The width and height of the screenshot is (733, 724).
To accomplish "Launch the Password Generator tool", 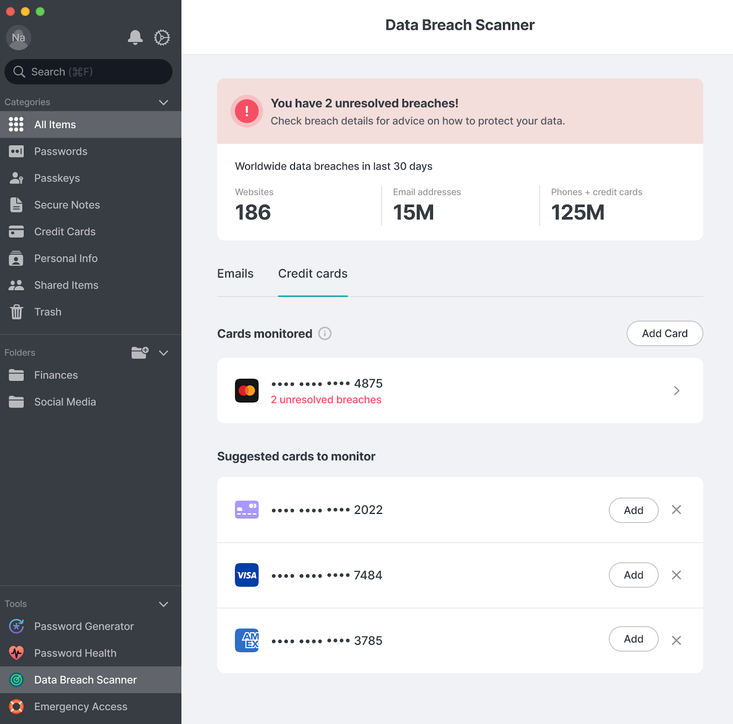I will 84,626.
